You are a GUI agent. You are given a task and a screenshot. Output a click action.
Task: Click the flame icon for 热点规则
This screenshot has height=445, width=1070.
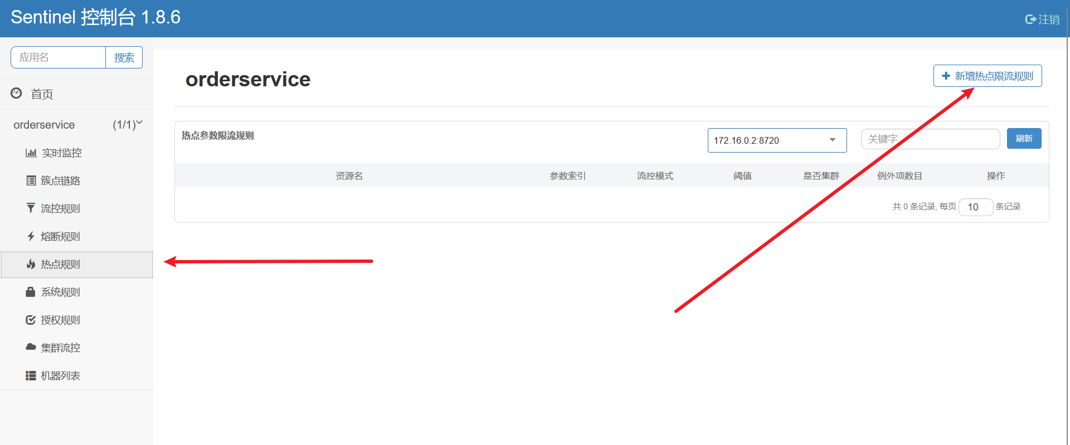click(31, 264)
